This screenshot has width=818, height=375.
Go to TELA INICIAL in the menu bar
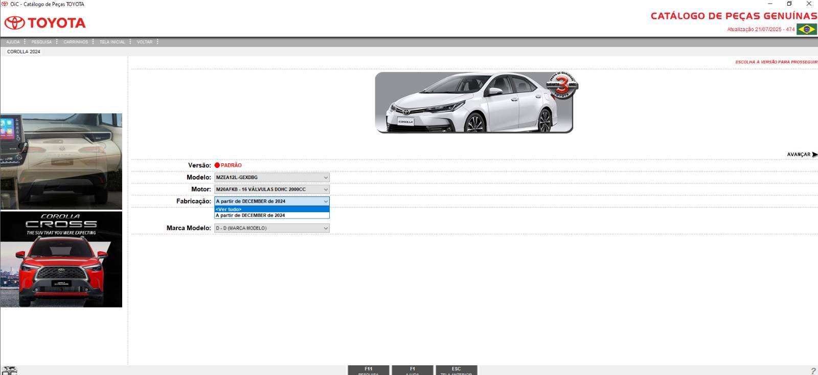tap(112, 42)
